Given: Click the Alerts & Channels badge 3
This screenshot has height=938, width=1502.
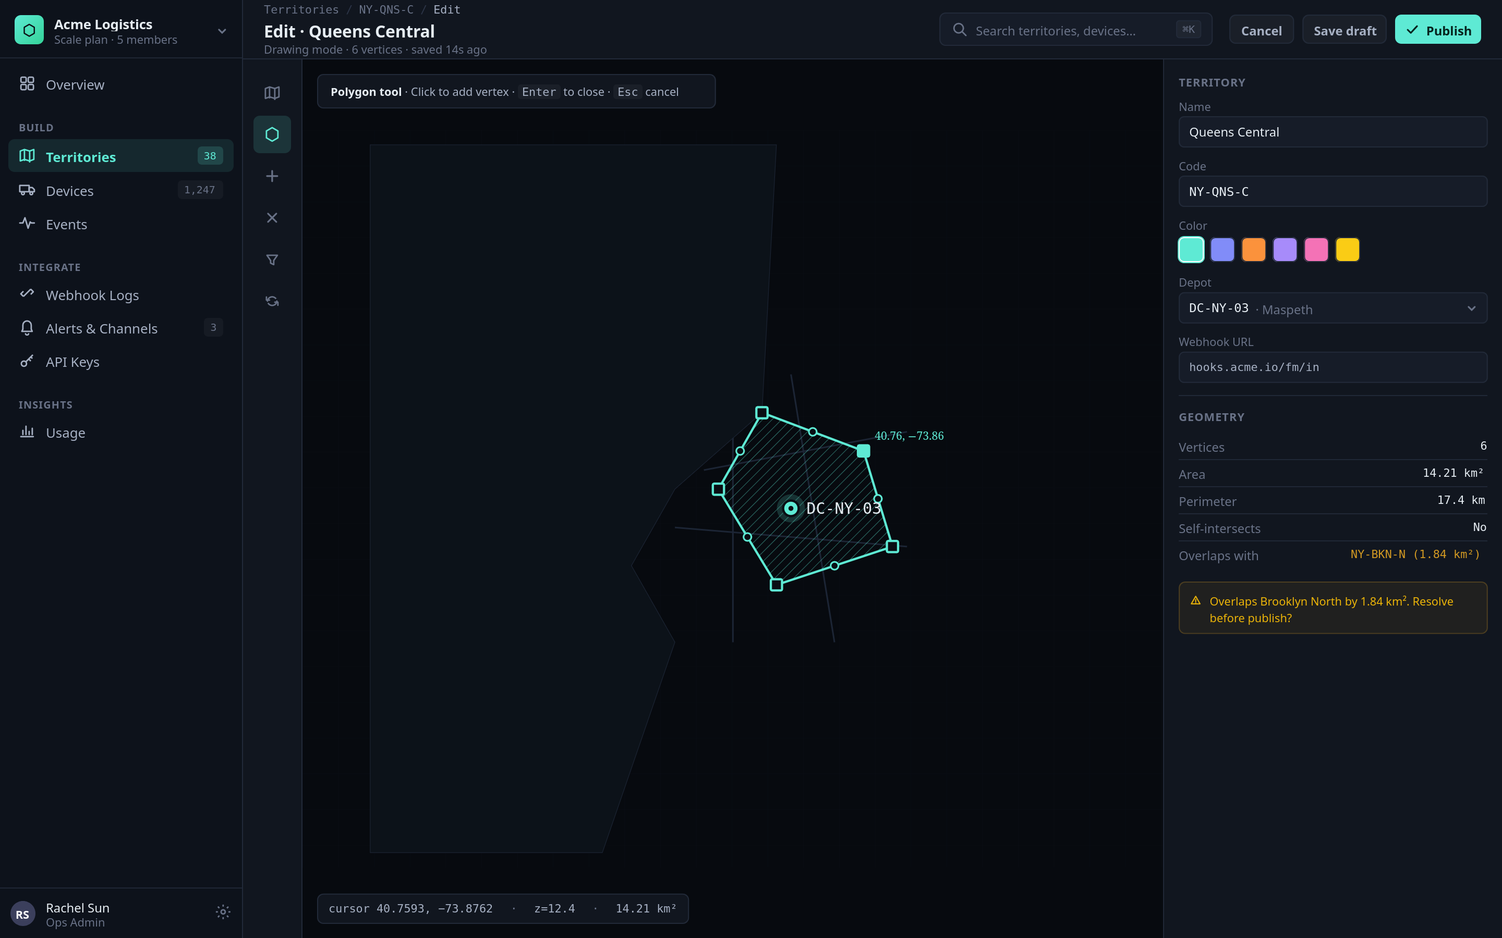Looking at the screenshot, I should coord(213,328).
